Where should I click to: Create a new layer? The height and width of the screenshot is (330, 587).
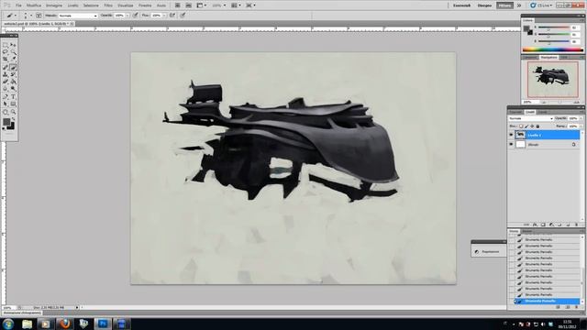568,225
